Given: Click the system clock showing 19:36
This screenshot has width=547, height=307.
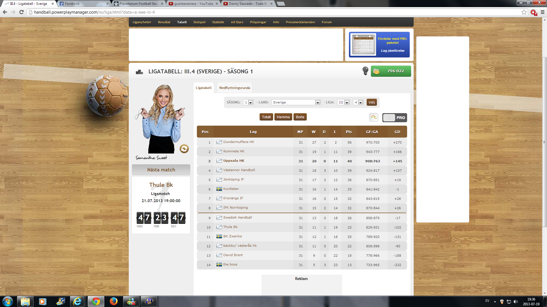Looking at the screenshot, I should pos(531,299).
